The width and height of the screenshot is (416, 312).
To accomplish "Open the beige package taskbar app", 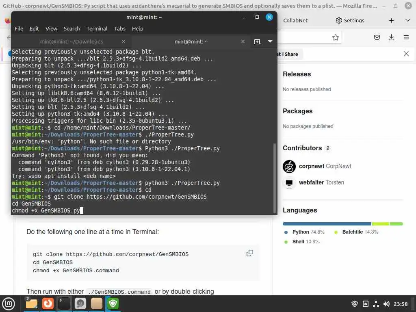I will coord(97,304).
